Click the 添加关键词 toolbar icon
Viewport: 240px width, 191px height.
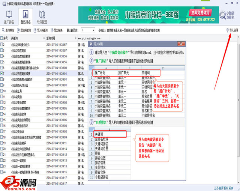point(18,30)
